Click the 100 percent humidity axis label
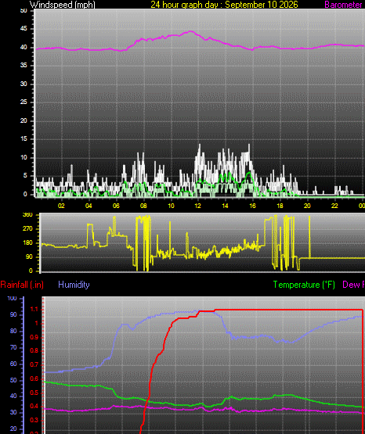The width and height of the screenshot is (365, 434). coord(12,299)
